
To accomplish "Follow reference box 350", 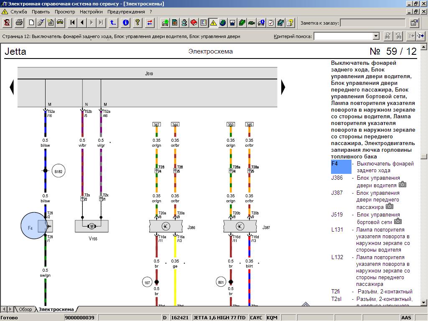I will point(231,125).
